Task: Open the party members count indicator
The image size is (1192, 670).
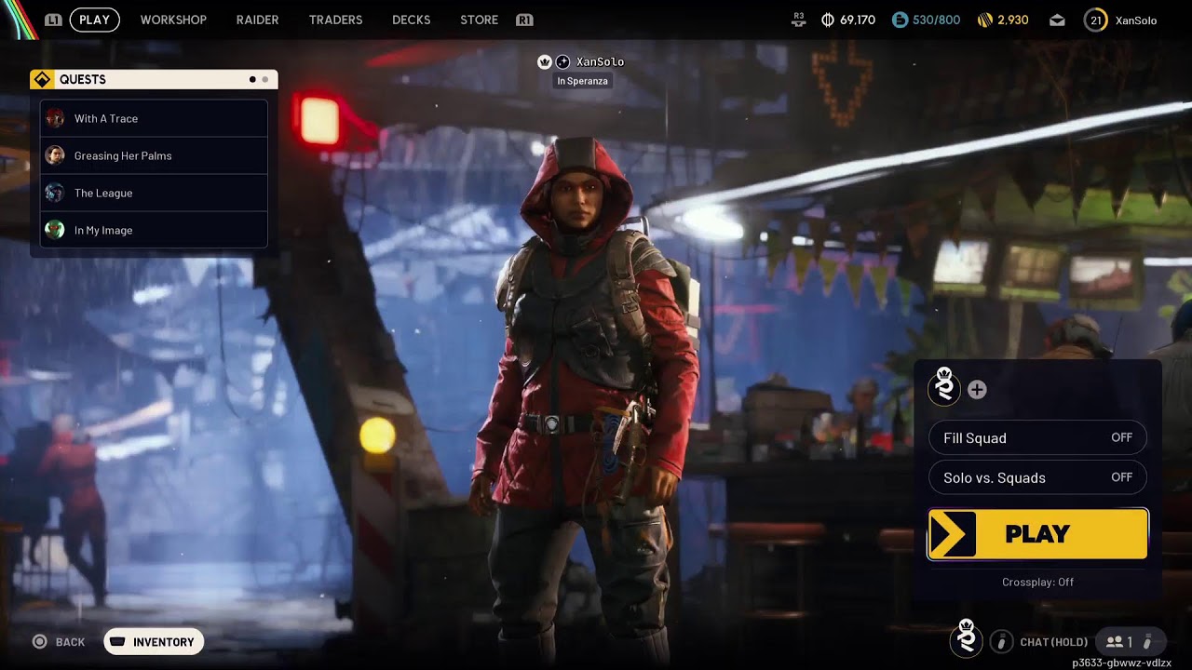Action: point(1130,641)
